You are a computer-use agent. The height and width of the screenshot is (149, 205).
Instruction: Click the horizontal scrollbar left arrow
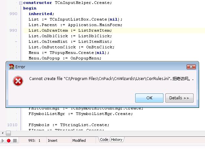[3, 133]
